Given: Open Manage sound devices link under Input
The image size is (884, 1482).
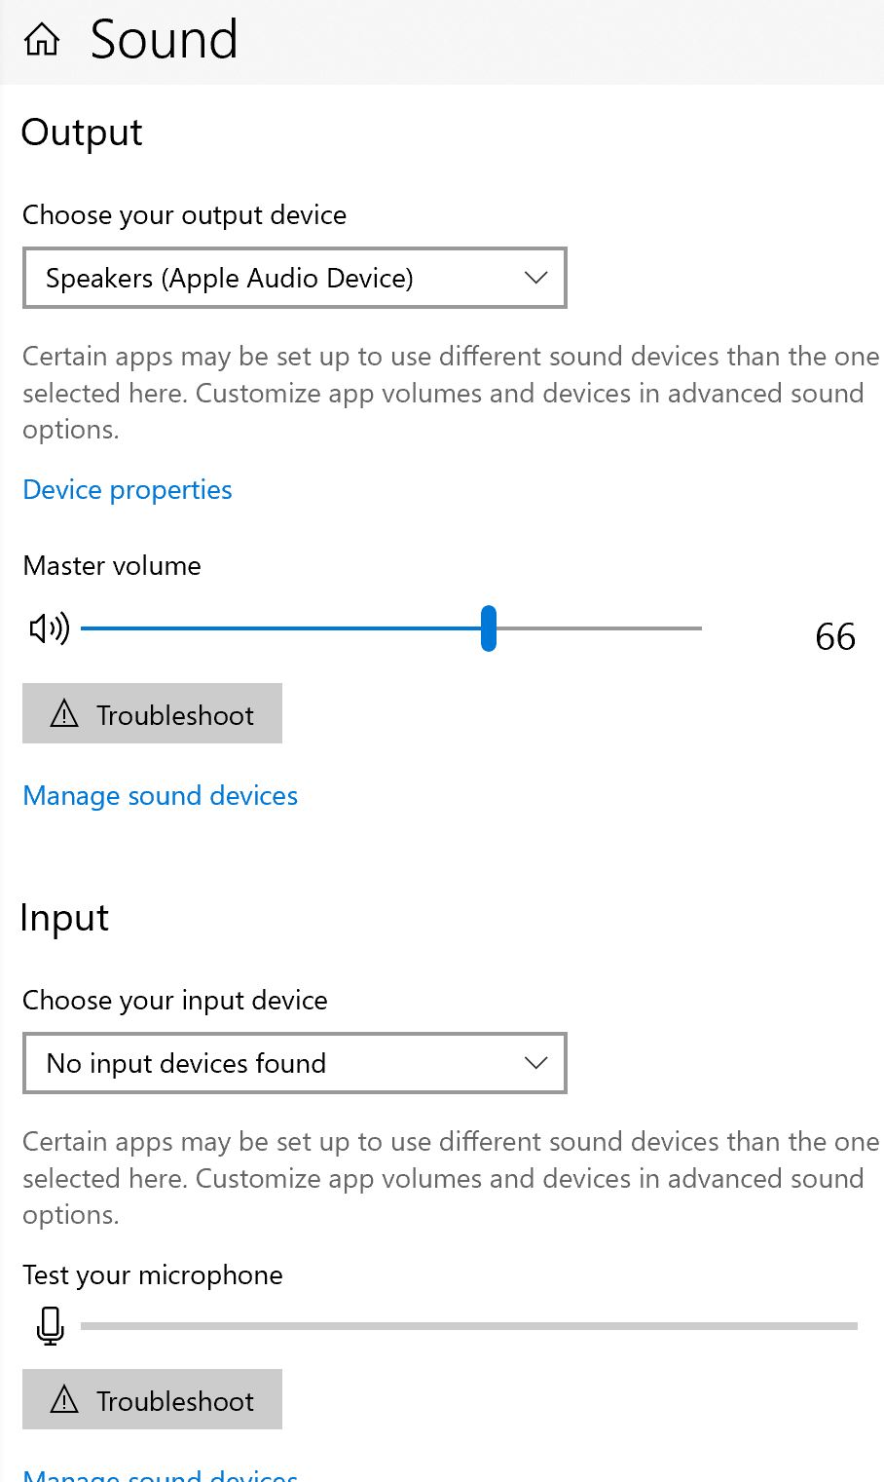Looking at the screenshot, I should point(160,1474).
